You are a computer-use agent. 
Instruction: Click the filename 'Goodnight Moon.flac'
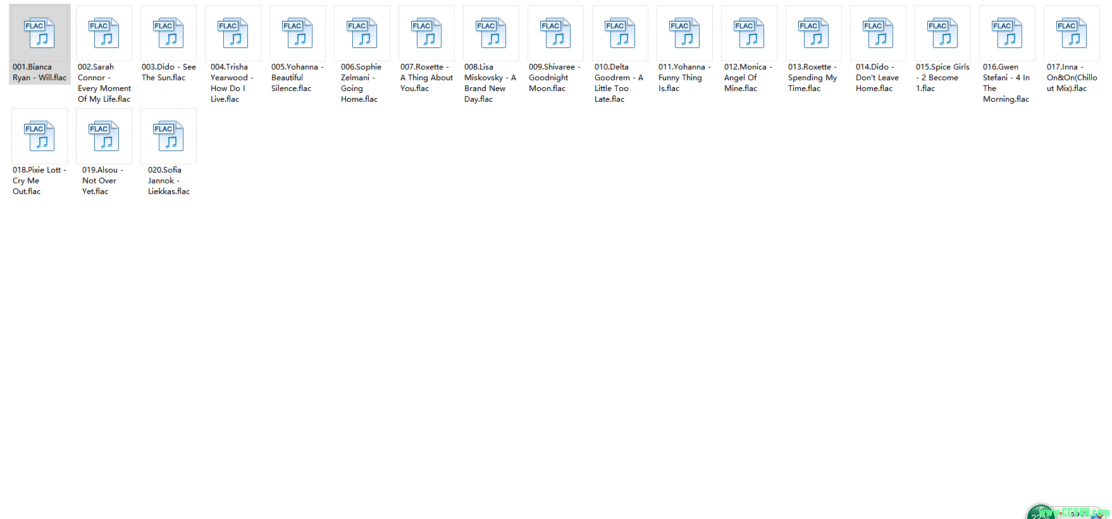(x=548, y=83)
